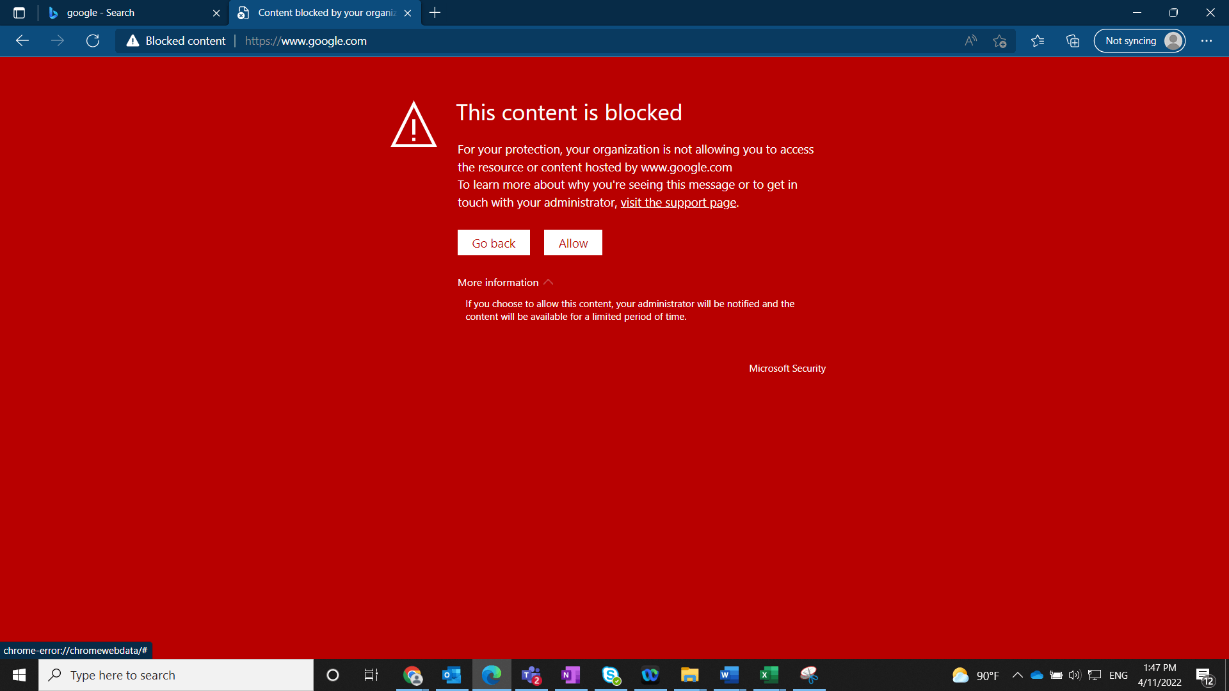Click the Blocked content warning indicator
This screenshot has height=691, width=1229.
pos(176,41)
